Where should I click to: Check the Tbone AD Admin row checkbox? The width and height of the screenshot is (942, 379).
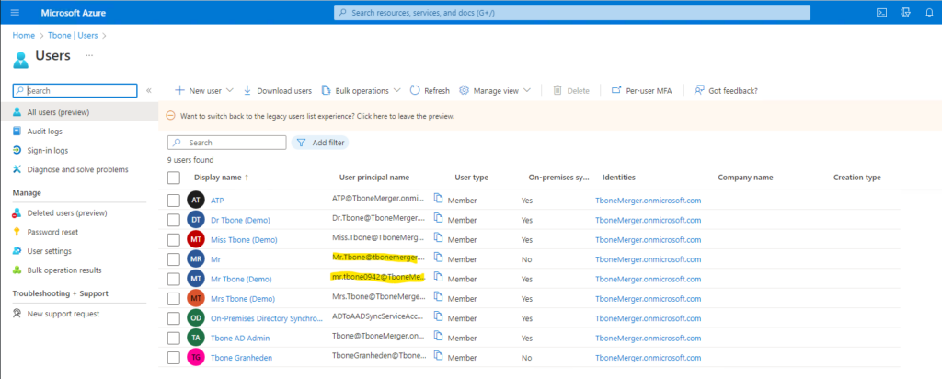click(174, 338)
